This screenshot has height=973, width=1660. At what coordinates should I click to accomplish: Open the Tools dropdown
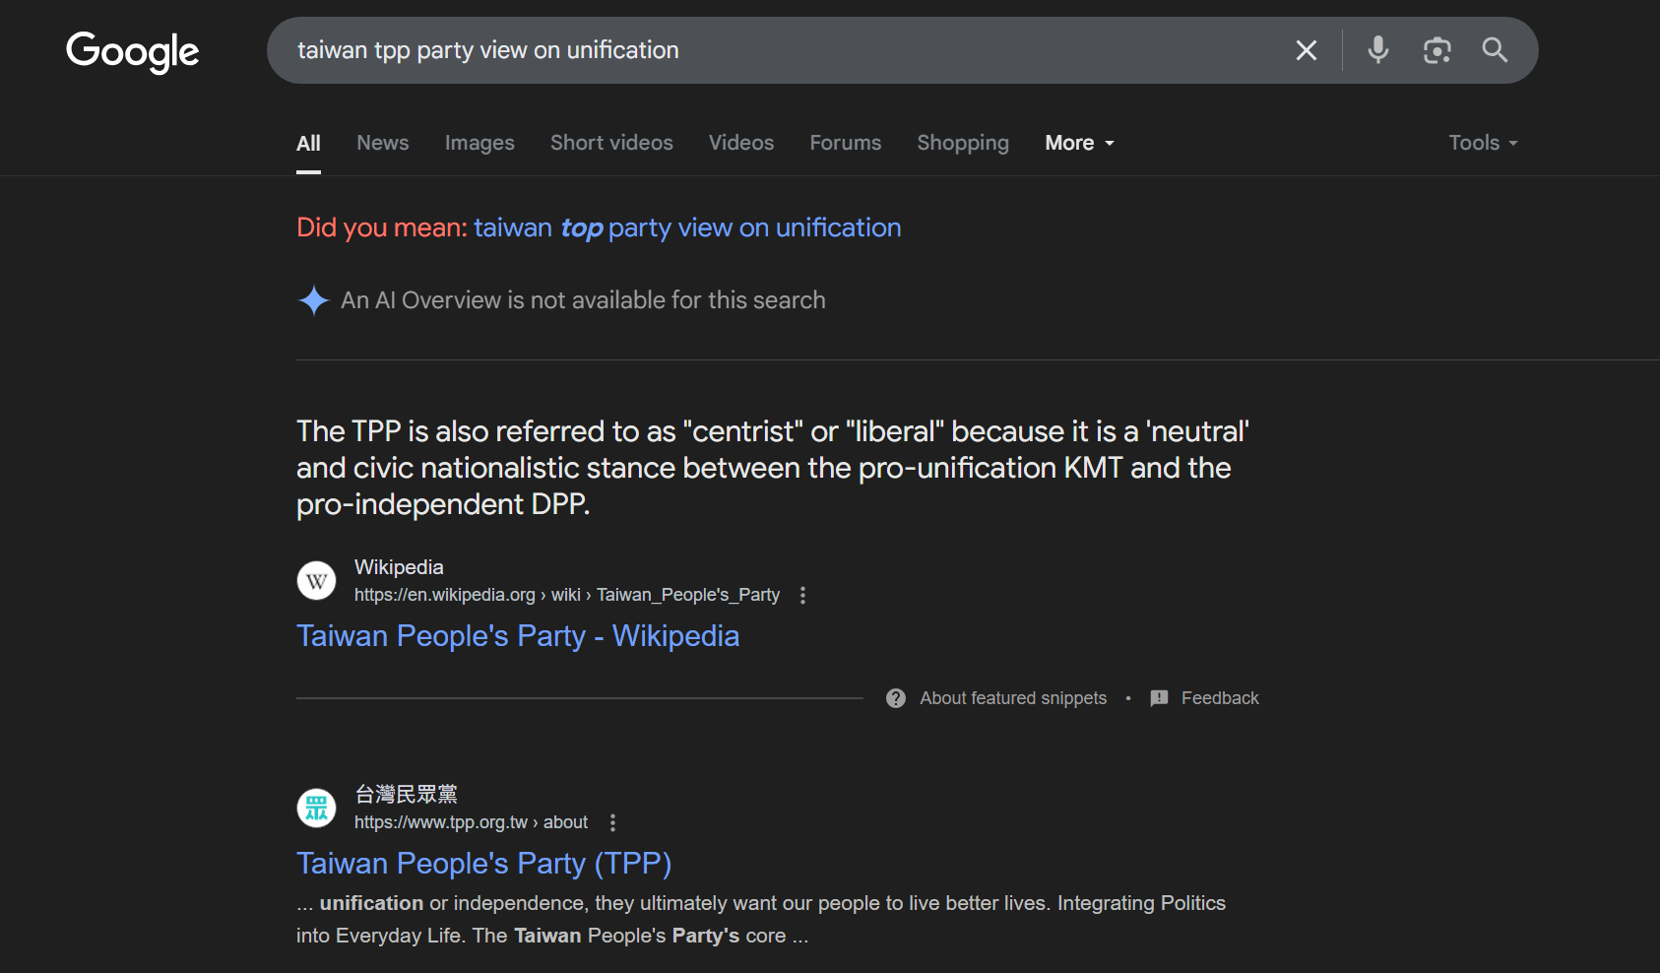[1482, 143]
